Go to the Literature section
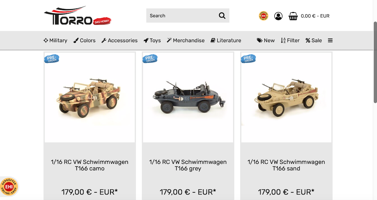 pyautogui.click(x=226, y=40)
